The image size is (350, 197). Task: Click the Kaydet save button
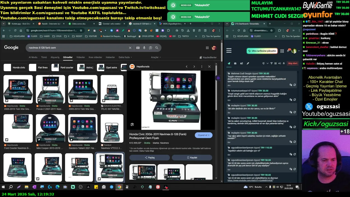(x=192, y=158)
